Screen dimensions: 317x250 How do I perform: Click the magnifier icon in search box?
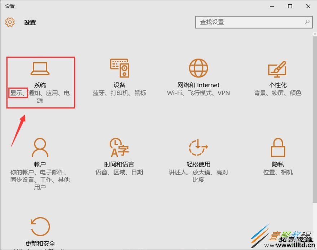307,22
